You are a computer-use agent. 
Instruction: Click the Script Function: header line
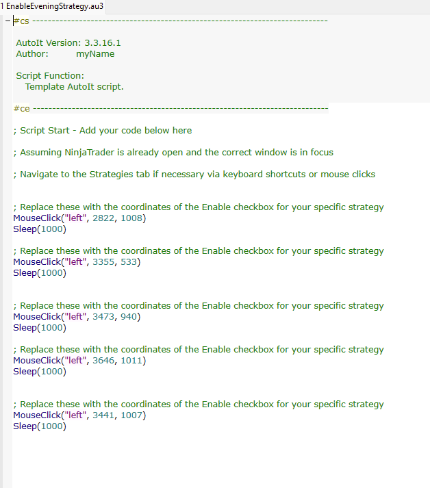pyautogui.click(x=50, y=76)
